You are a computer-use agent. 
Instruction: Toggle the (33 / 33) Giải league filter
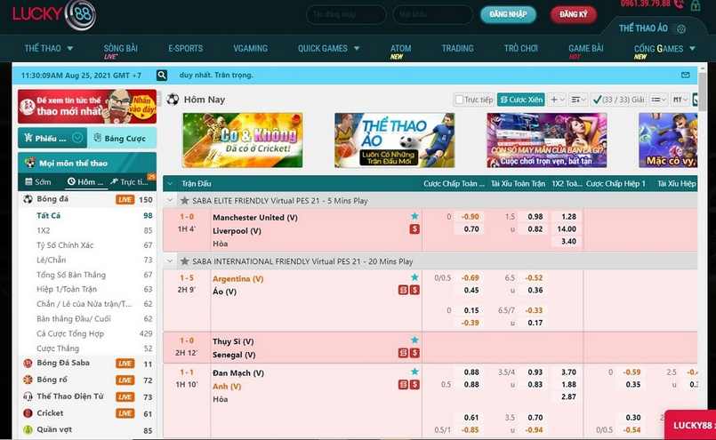click(619, 100)
